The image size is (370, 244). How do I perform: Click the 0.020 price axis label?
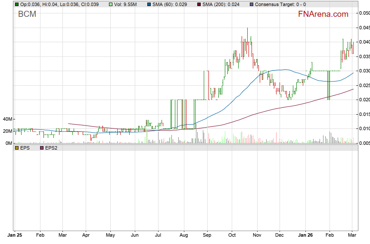tap(364, 100)
